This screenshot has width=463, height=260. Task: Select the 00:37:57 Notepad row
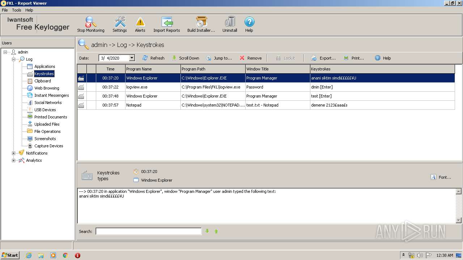(266, 105)
